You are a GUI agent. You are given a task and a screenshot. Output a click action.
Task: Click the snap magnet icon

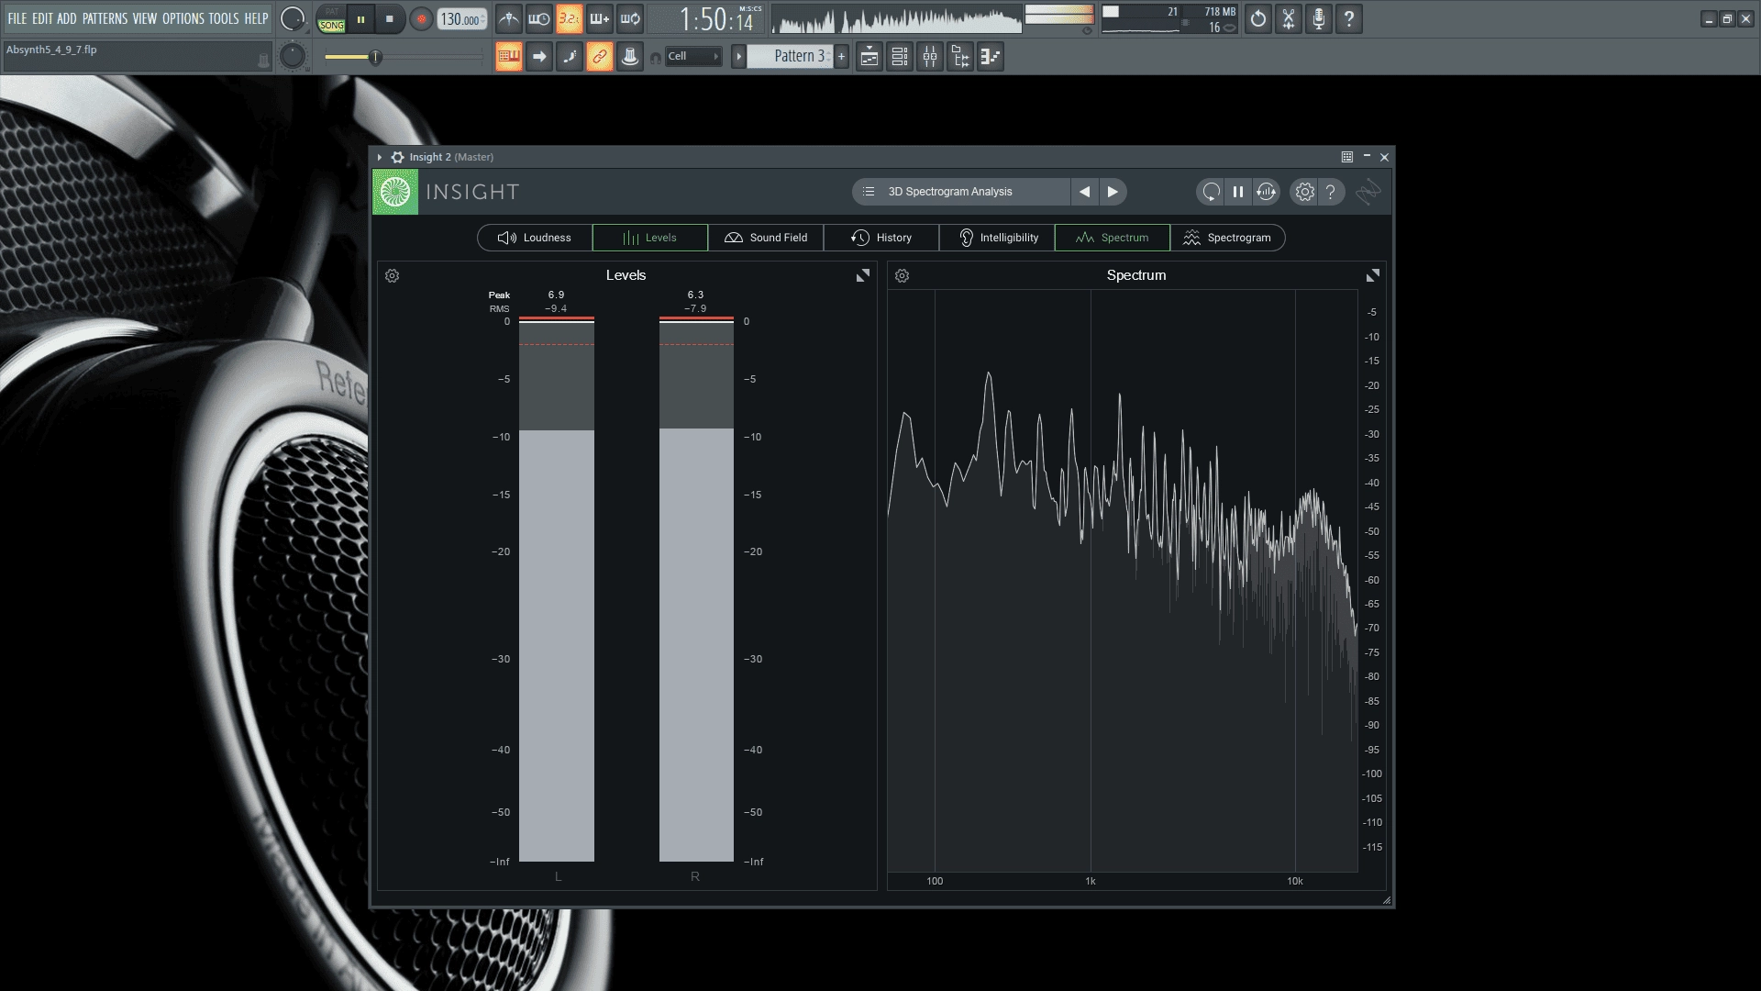(655, 58)
